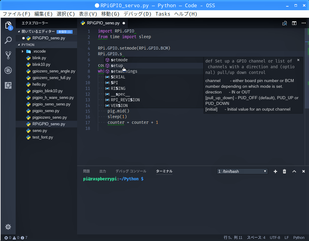Viewport: 309px width, 241px height.
Task: Switch to the 問題 panel tab
Action: pyautogui.click(x=86, y=171)
